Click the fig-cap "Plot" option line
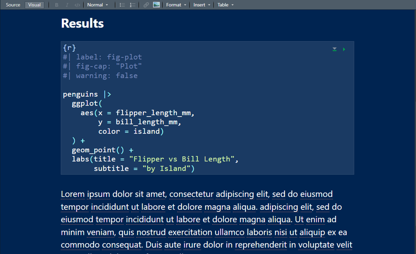416x254 pixels. (109, 66)
